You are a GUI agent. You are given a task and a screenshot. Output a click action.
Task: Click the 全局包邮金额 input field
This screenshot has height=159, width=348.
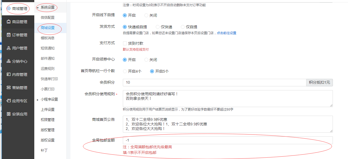point(227,140)
